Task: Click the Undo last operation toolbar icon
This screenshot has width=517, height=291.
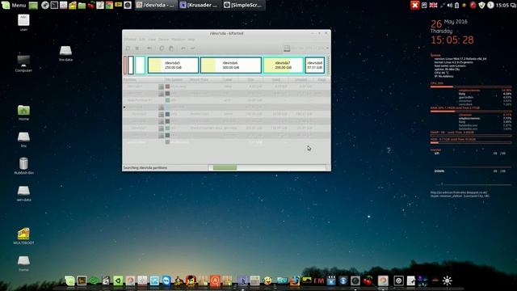Action: pos(183,48)
